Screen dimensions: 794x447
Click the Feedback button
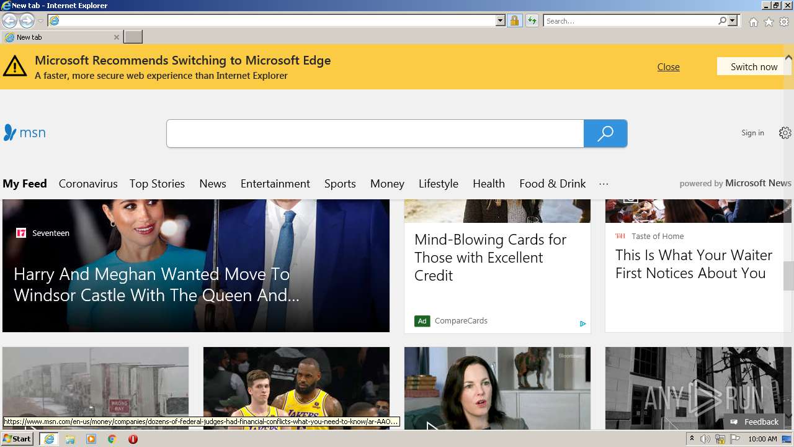tap(754, 422)
